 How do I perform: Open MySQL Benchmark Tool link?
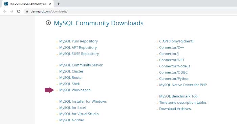179,96
